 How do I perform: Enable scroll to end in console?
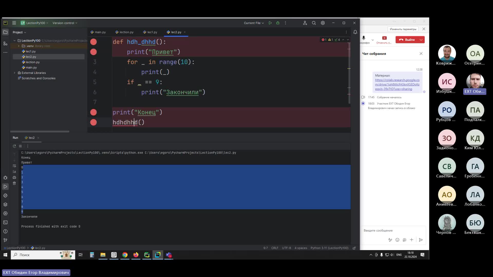tap(14, 172)
